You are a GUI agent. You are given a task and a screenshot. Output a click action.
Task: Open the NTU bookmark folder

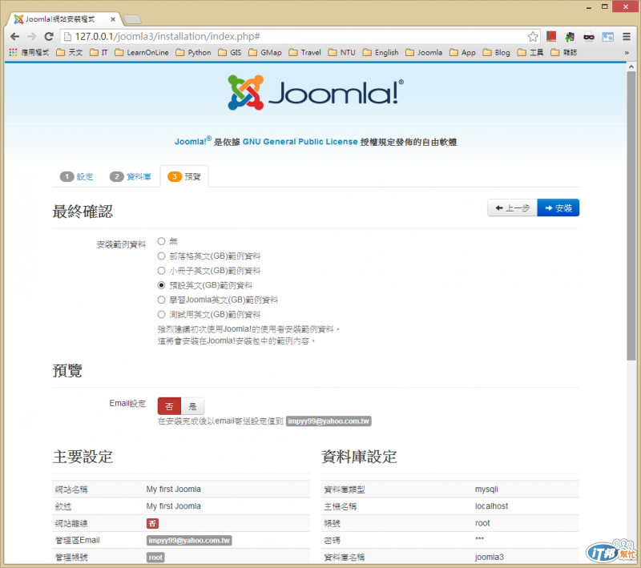[342, 52]
